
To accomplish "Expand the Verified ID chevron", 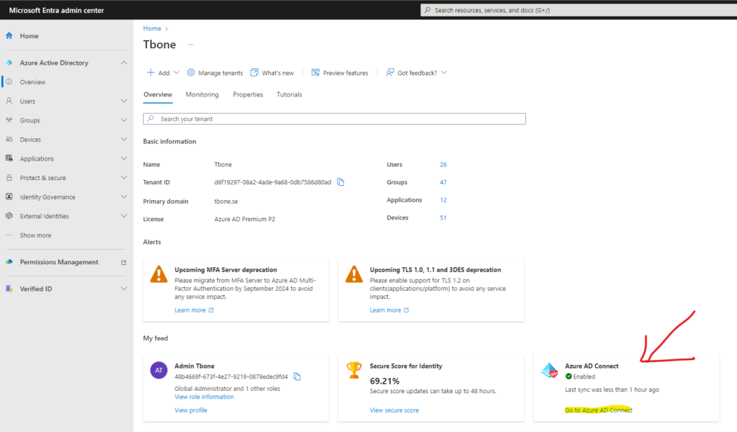I will pyautogui.click(x=124, y=289).
